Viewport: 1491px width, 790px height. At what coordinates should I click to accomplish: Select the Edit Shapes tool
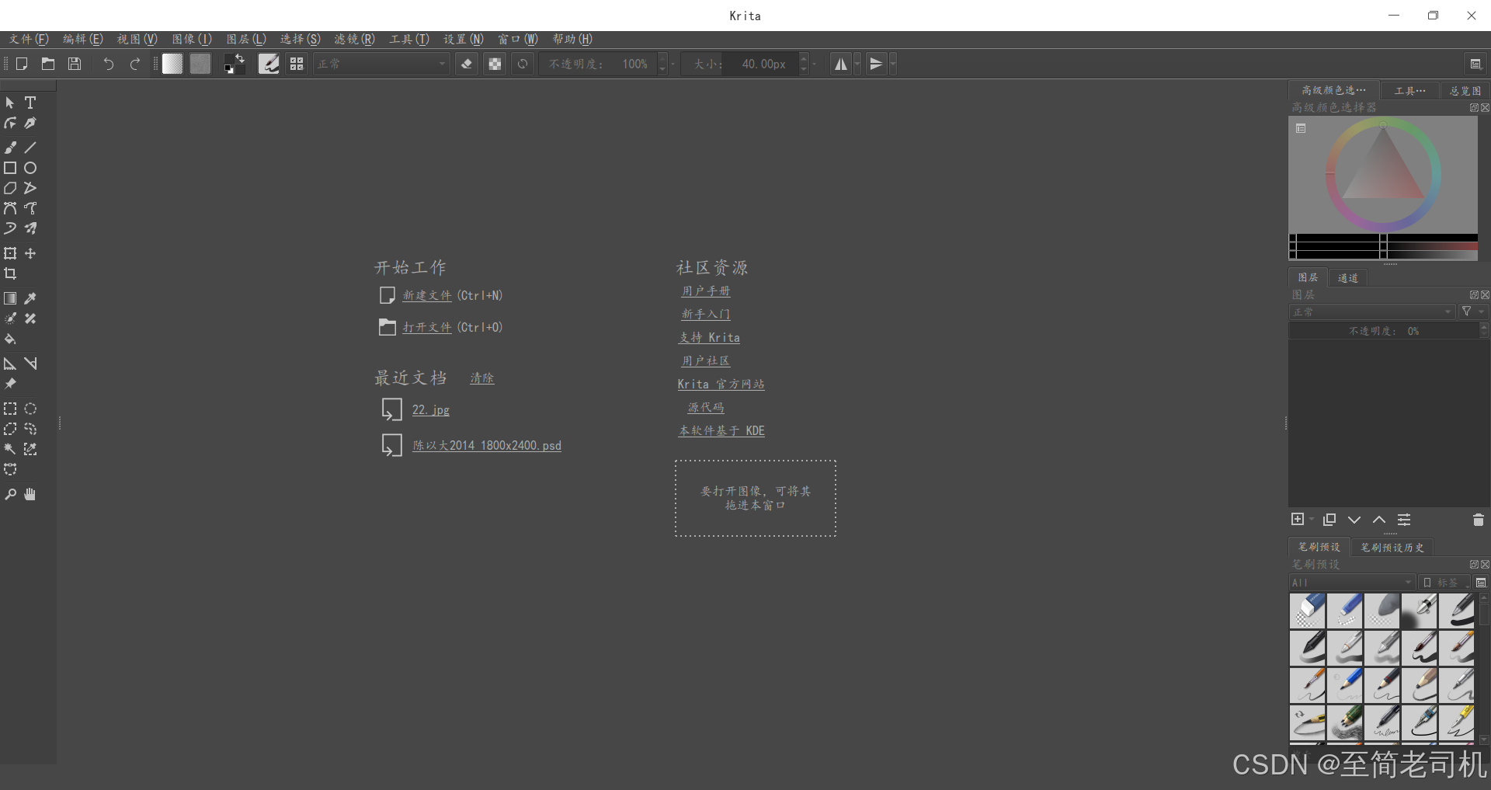pos(10,123)
